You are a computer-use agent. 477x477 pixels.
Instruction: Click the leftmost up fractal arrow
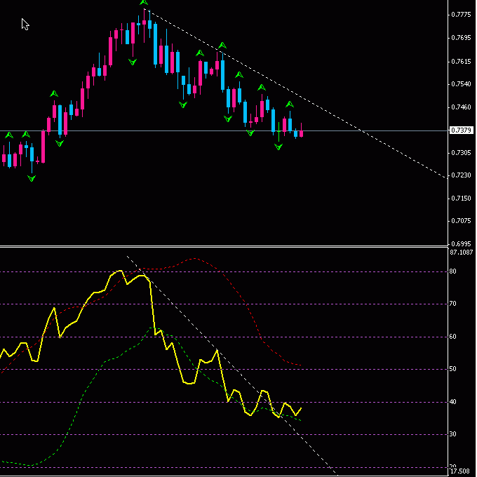point(8,134)
